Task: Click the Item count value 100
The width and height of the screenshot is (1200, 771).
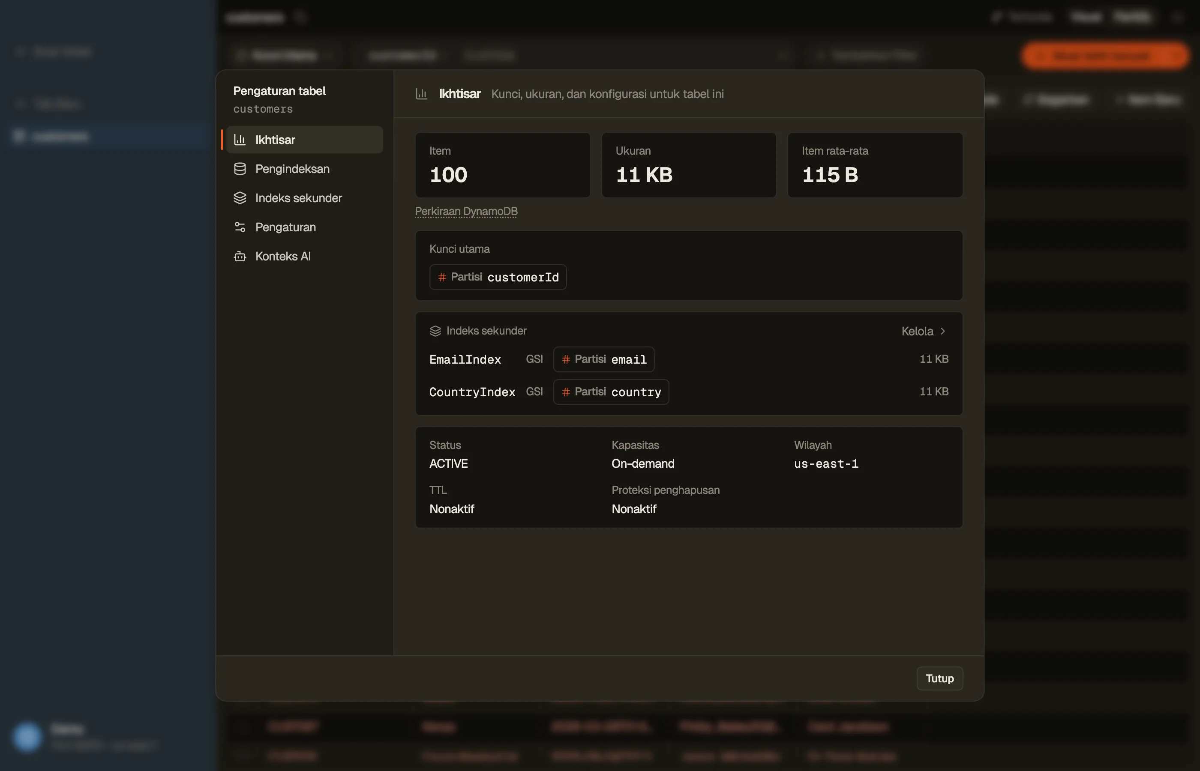Action: [x=448, y=175]
